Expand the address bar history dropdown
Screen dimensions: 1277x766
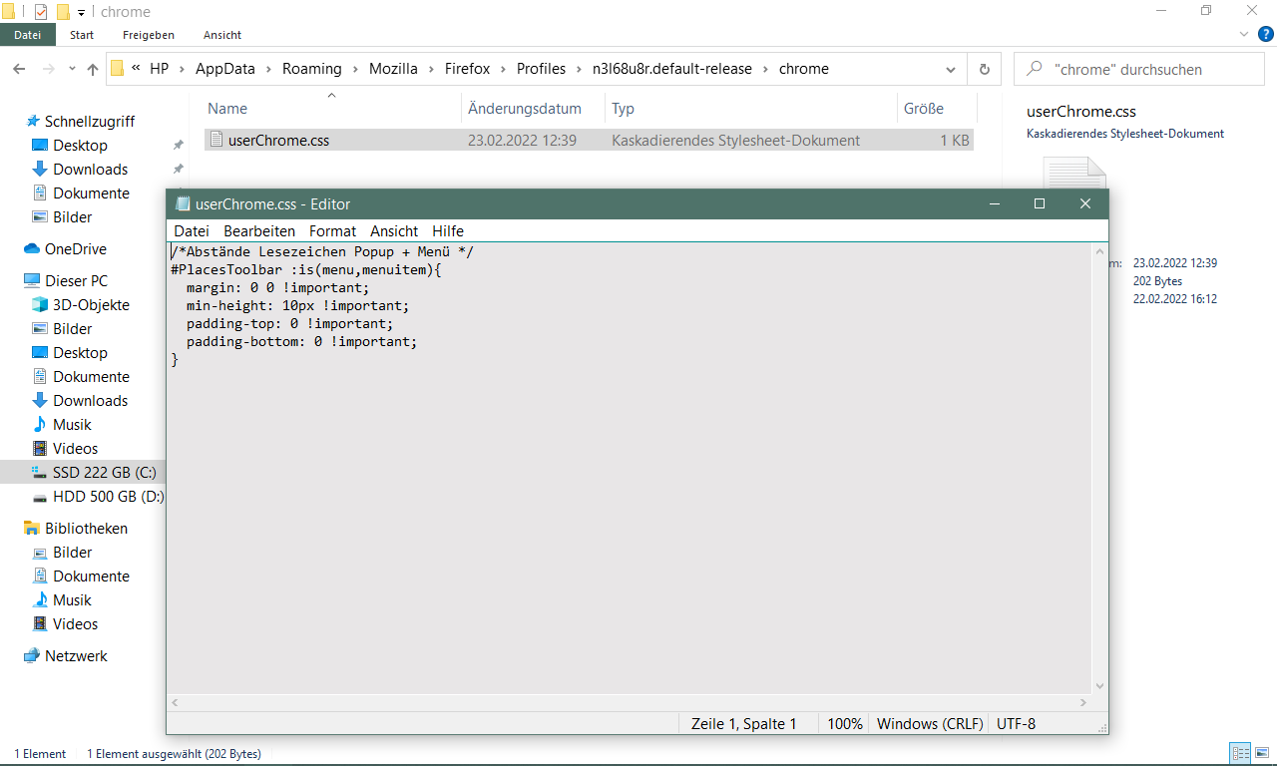coord(951,69)
